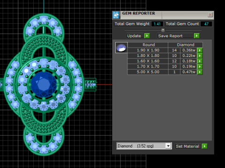Click the Round column header
The height and width of the screenshot is (168, 225).
pos(149,45)
